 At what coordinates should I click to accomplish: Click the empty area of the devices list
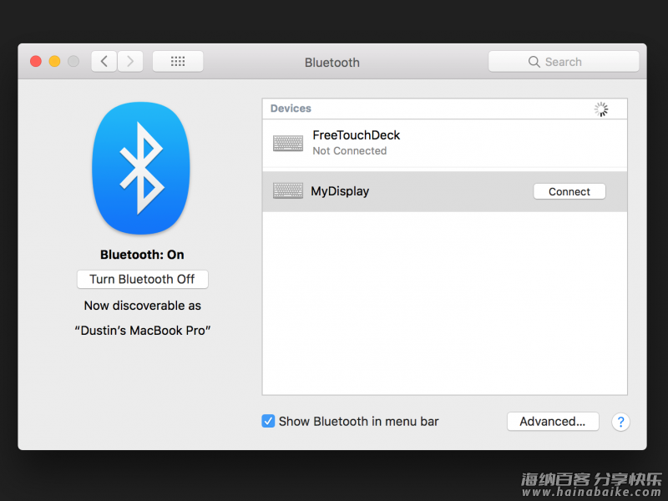[x=445, y=303]
